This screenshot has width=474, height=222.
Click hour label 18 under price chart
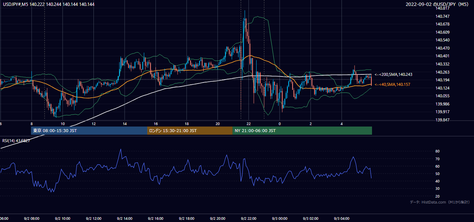187,124
